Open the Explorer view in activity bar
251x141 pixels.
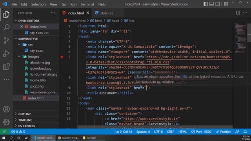click(6, 15)
